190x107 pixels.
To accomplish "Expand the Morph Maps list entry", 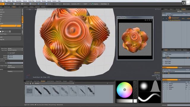I will (x=163, y=62).
